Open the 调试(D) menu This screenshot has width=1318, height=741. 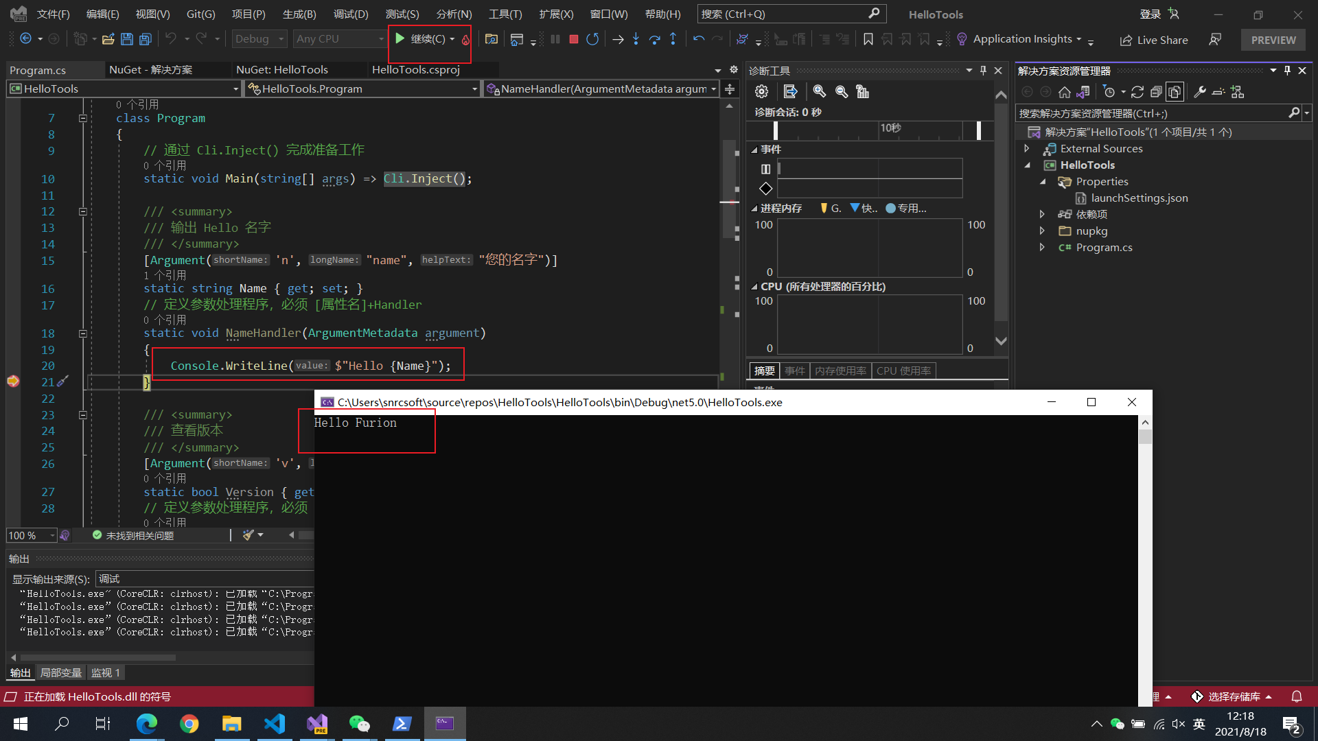350,14
